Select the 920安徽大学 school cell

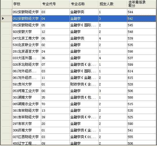click(26, 32)
